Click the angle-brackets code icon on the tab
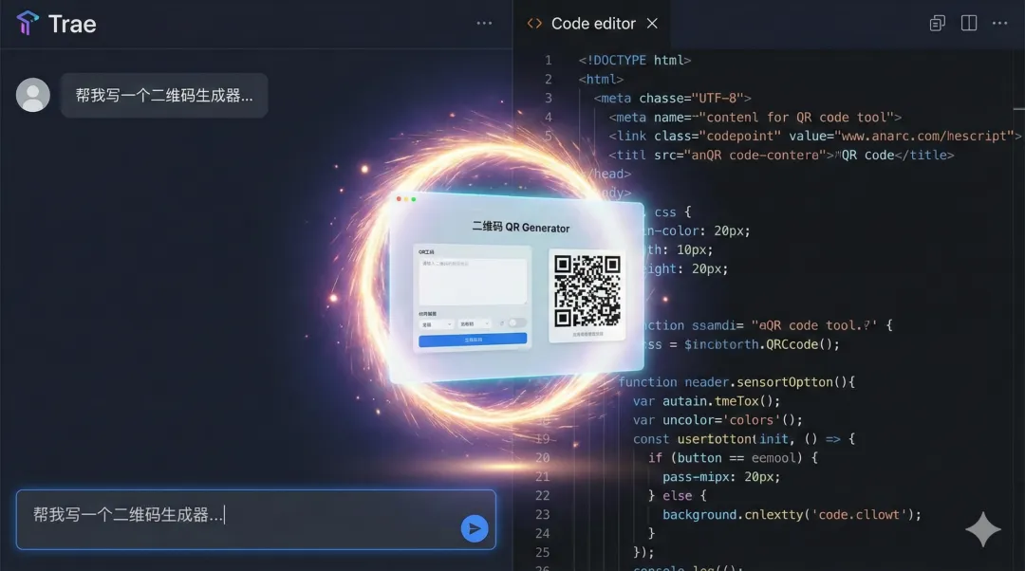 534,24
